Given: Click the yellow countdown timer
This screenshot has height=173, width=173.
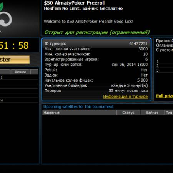Looking at the screenshot, I should pyautogui.click(x=14, y=45).
